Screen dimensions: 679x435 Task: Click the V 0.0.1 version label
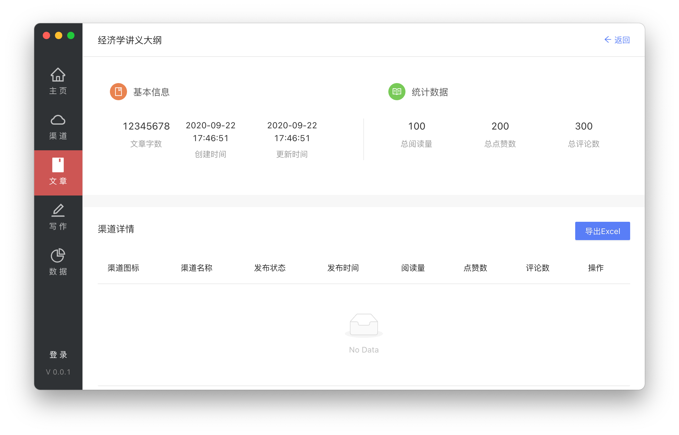pos(58,372)
